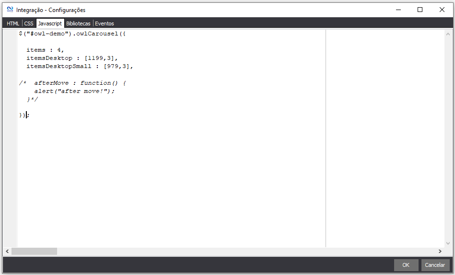Place cursor on the "items : 4," line
This screenshot has width=455, height=275.
[45, 50]
